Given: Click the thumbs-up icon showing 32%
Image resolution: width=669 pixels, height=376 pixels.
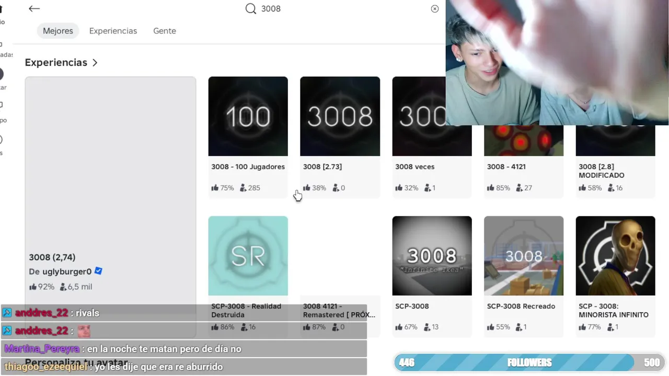Looking at the screenshot, I should [399, 188].
